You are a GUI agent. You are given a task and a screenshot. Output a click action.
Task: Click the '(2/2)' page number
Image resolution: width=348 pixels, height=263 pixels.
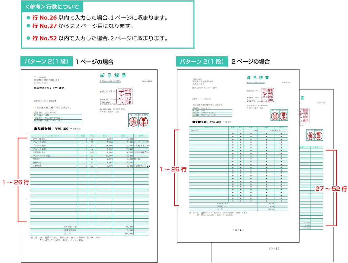(x=238, y=230)
